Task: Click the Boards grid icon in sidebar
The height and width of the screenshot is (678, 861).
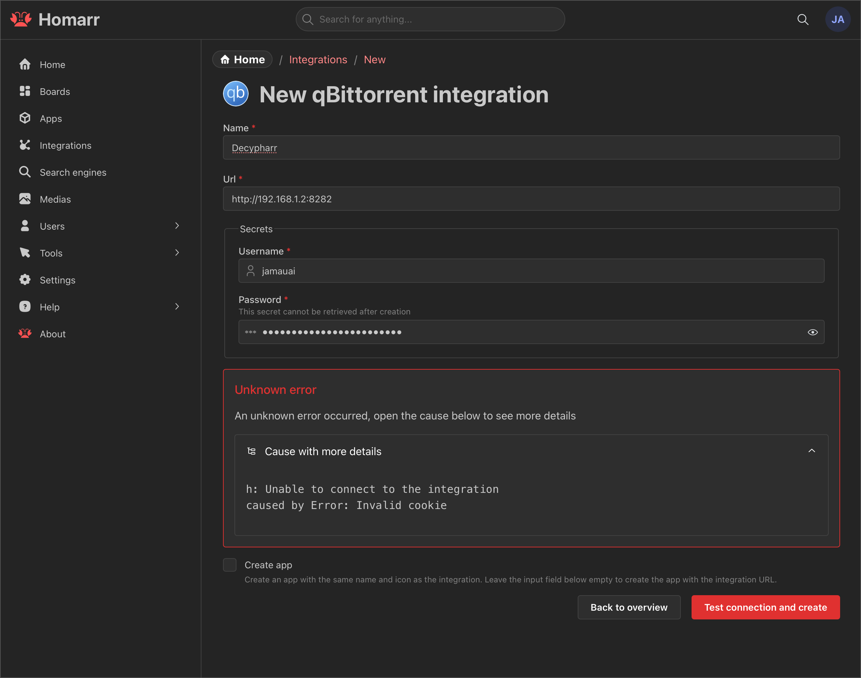Action: tap(25, 91)
